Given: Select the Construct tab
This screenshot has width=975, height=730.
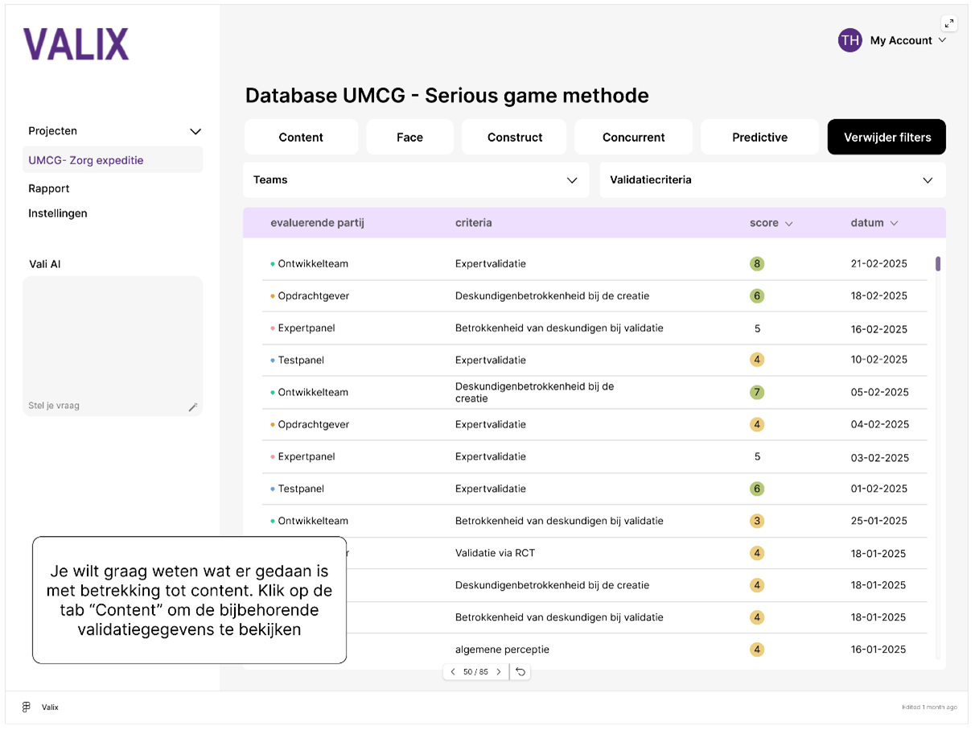Looking at the screenshot, I should [x=514, y=137].
